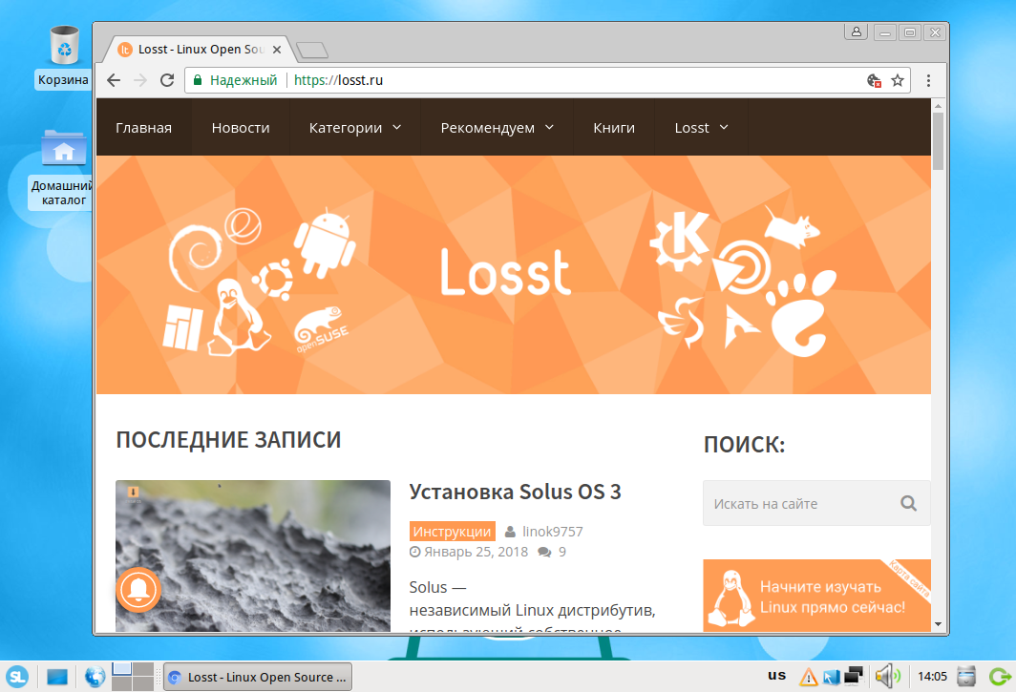Click the show desktop icon in taskbar

click(x=57, y=677)
